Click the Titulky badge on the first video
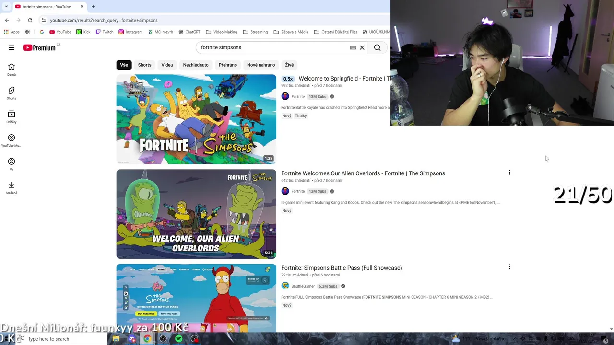The width and height of the screenshot is (614, 345). (x=301, y=116)
